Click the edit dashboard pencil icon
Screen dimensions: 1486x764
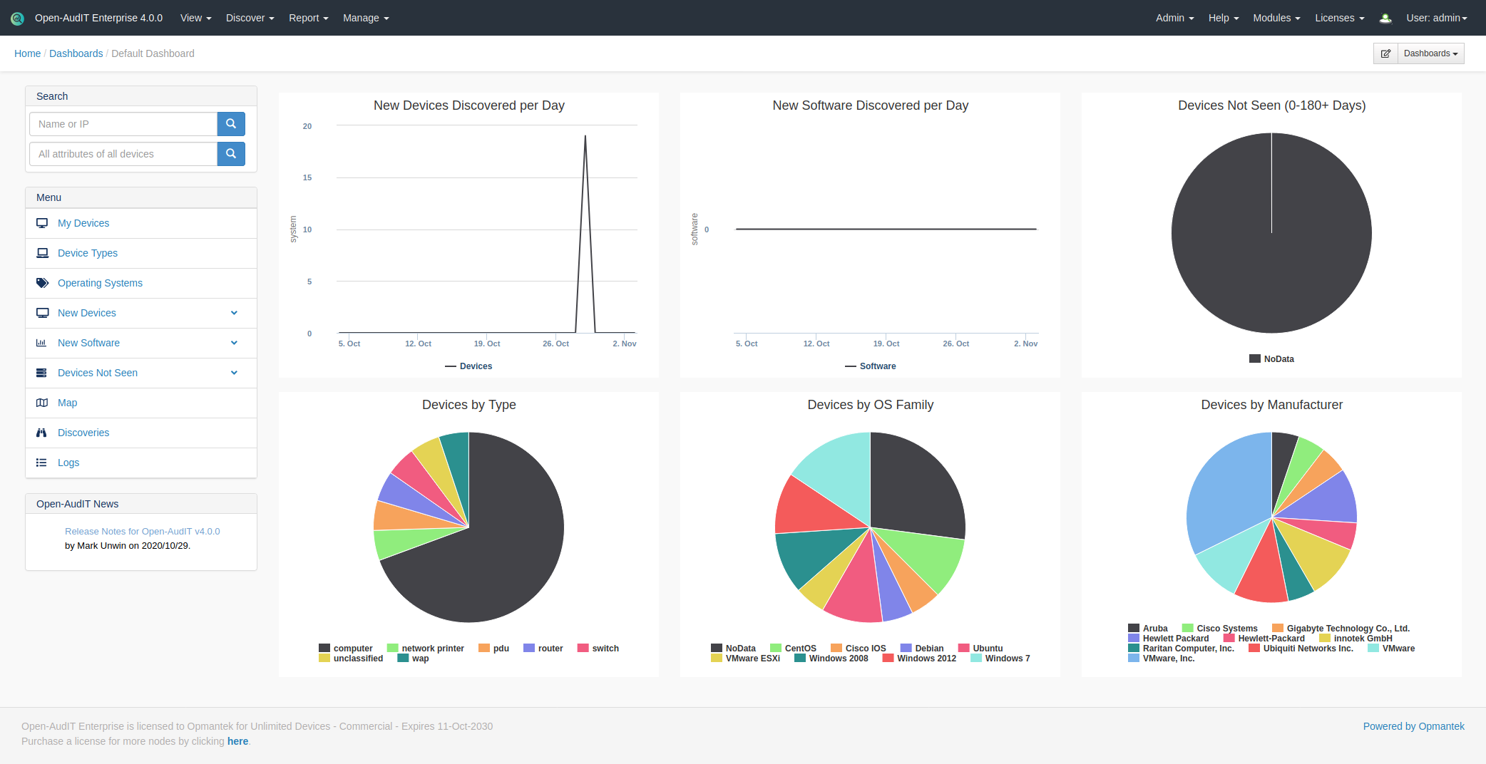[1386, 53]
